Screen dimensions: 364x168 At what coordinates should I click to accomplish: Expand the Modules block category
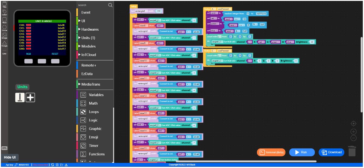point(88,46)
